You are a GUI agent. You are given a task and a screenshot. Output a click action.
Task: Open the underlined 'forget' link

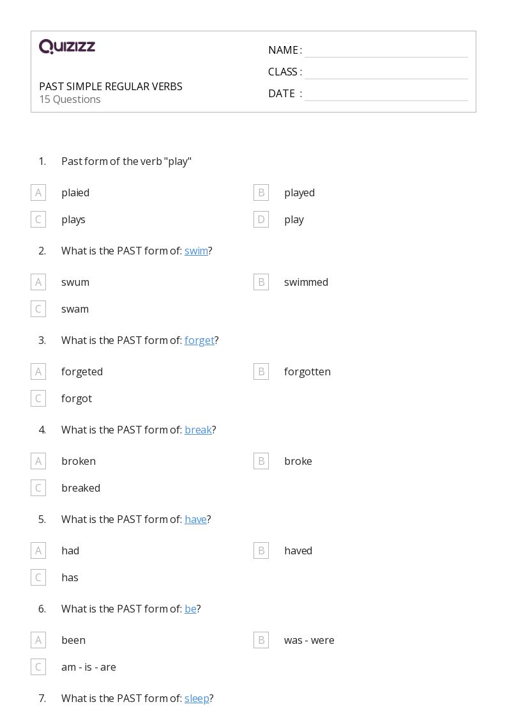[x=199, y=341]
